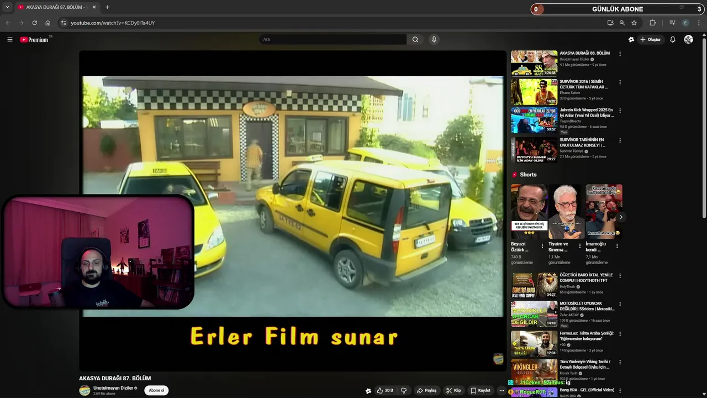This screenshot has width=707, height=398.
Task: Open SURVIVOR TARİHİNİN unutulmaz konseyi video
Action: 534,149
